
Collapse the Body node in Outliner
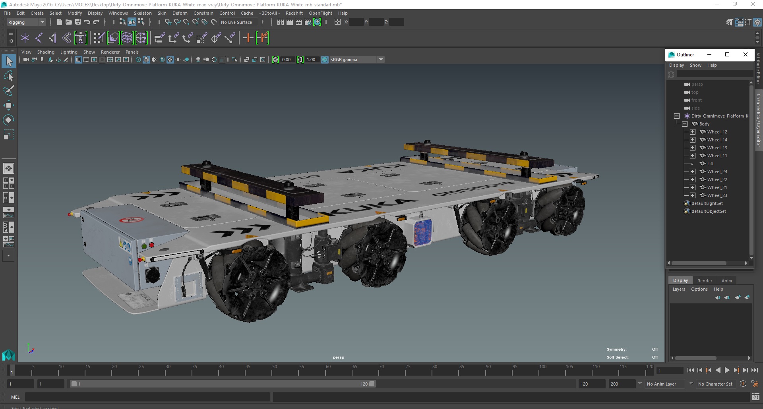(x=685, y=124)
